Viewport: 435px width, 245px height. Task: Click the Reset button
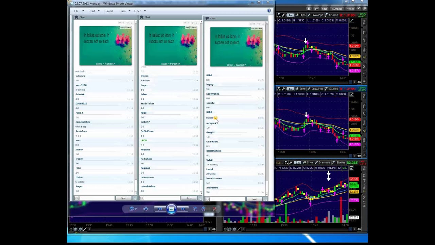pos(350,9)
